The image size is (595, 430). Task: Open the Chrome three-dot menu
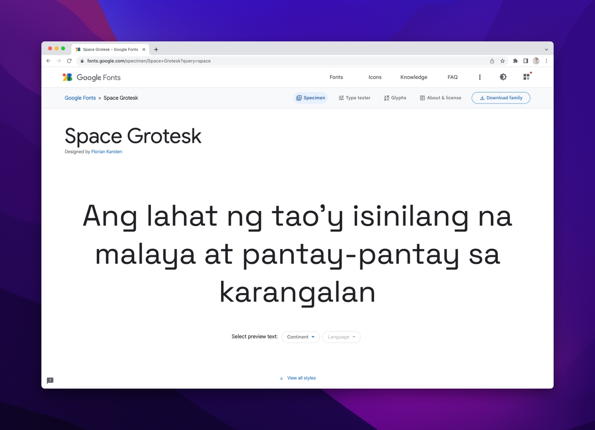(546, 61)
